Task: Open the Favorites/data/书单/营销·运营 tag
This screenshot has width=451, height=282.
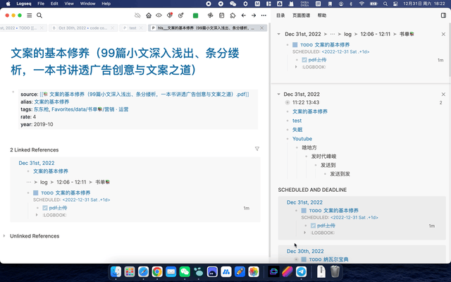Action: click(90, 109)
